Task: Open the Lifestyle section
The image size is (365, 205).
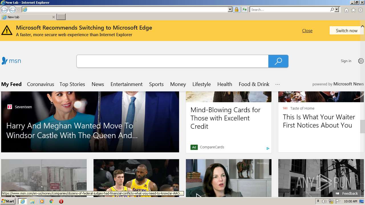Action: (202, 84)
